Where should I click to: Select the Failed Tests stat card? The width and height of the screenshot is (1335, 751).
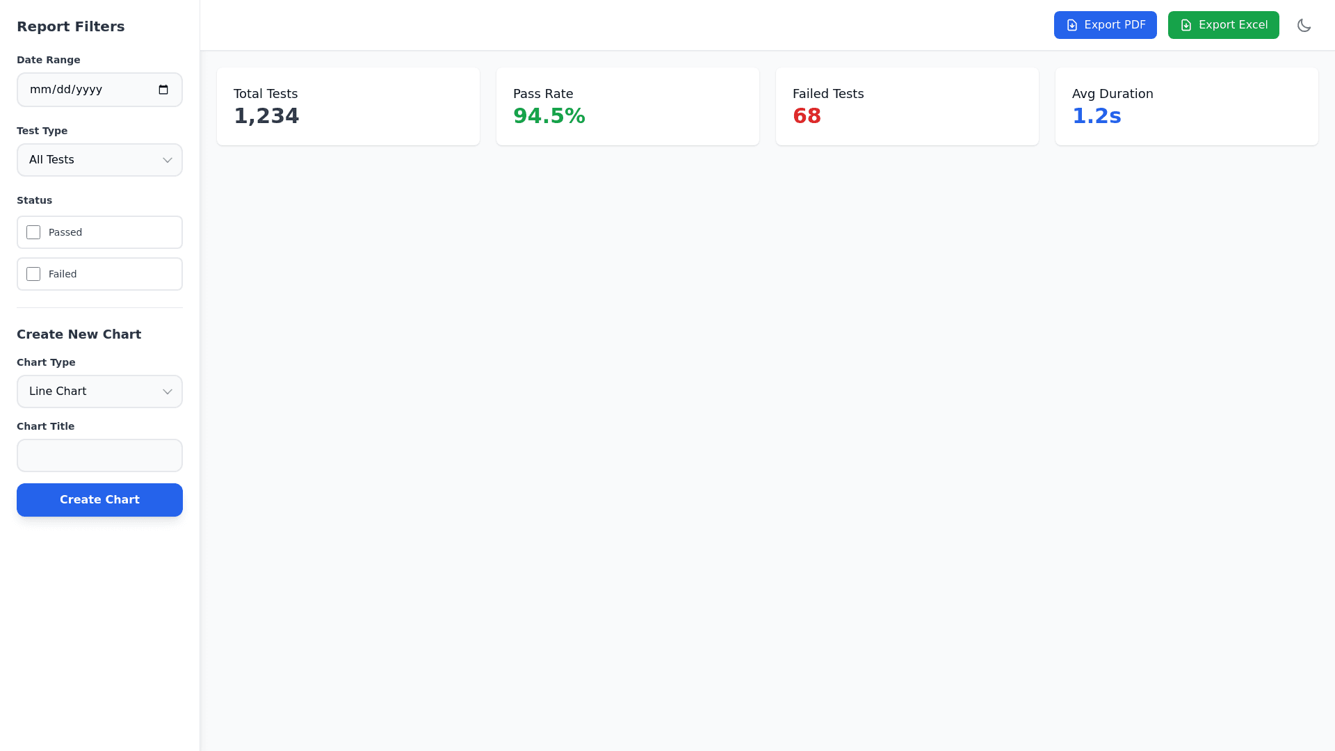pos(907,106)
